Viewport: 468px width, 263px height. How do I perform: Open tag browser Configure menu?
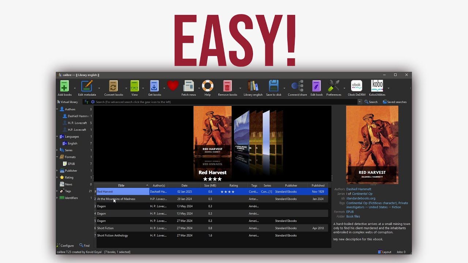[65, 245]
